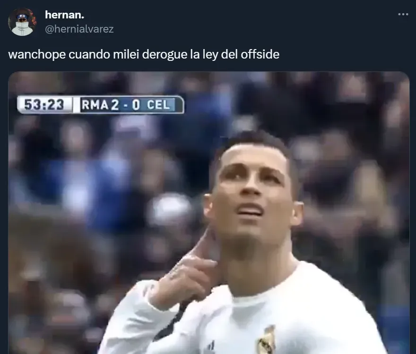416x354 pixels.
Task: Open hernan's profile avatar picture
Action: pyautogui.click(x=22, y=22)
